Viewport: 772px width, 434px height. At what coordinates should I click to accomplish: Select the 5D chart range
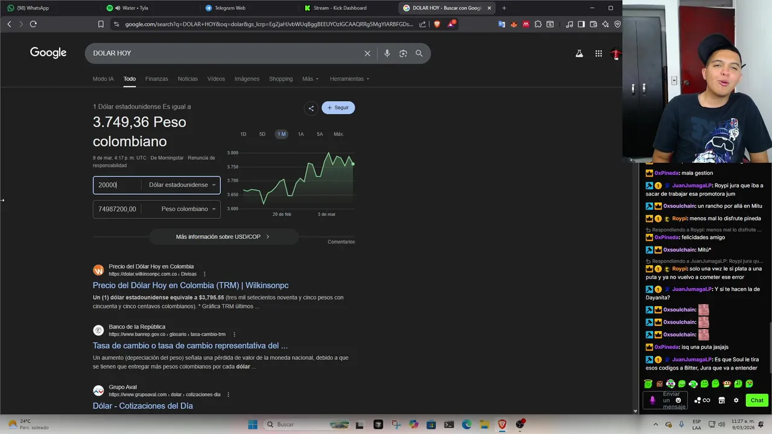pos(262,134)
